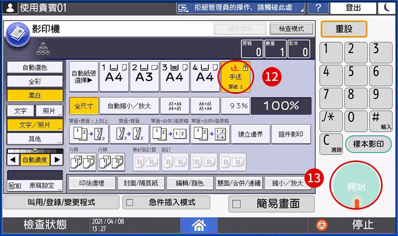The image size is (398, 236).
Task: Tap the 拒絕管理員的操作 message banner
Action: (x=241, y=8)
